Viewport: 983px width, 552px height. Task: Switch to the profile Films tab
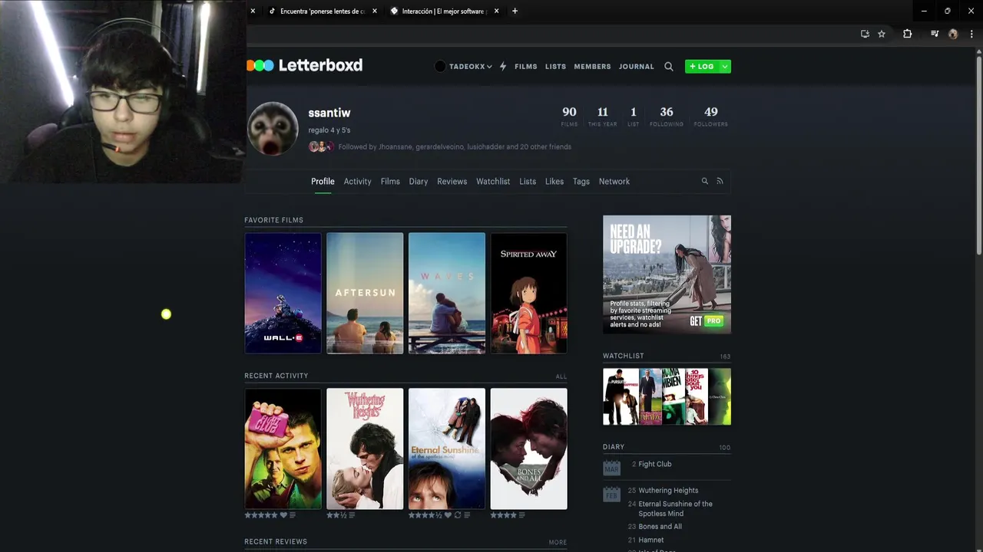tap(390, 182)
